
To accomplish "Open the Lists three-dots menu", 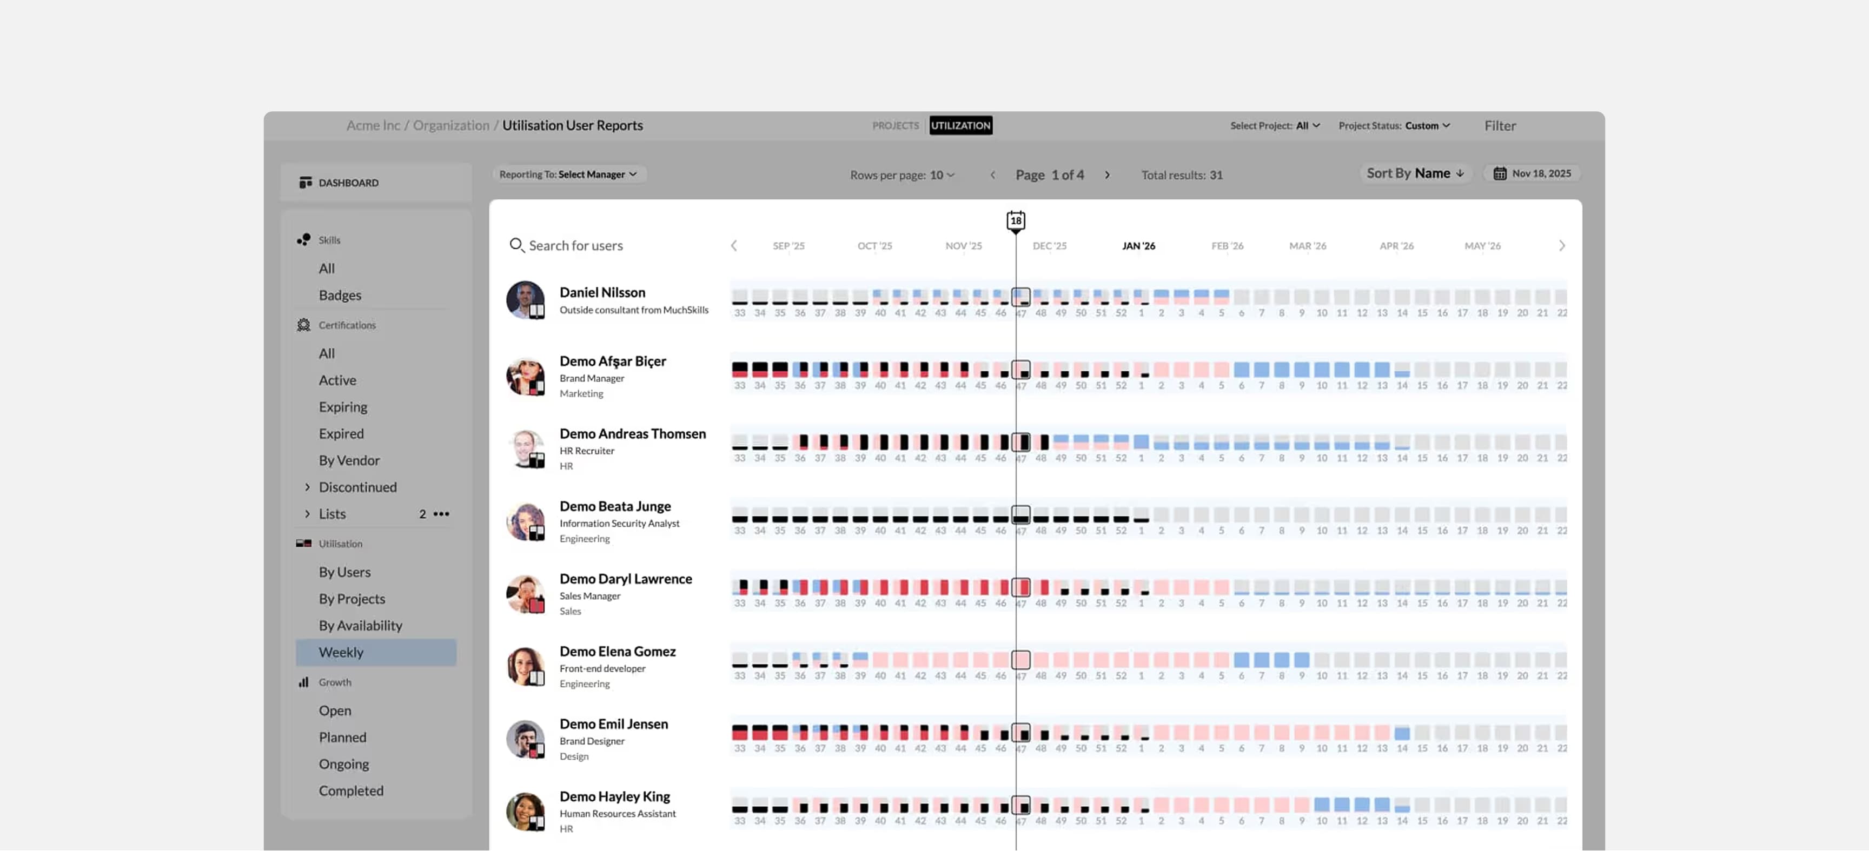I will click(441, 514).
